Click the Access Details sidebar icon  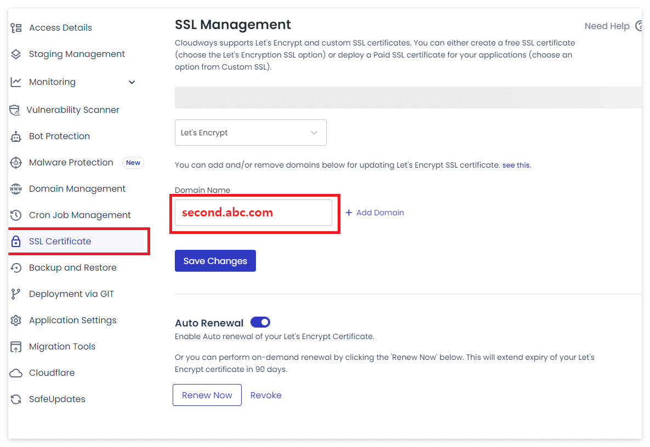pos(16,28)
